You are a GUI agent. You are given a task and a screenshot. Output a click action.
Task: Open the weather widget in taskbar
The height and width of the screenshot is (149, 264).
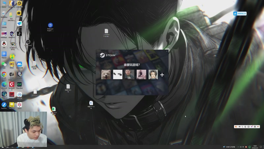229,147
